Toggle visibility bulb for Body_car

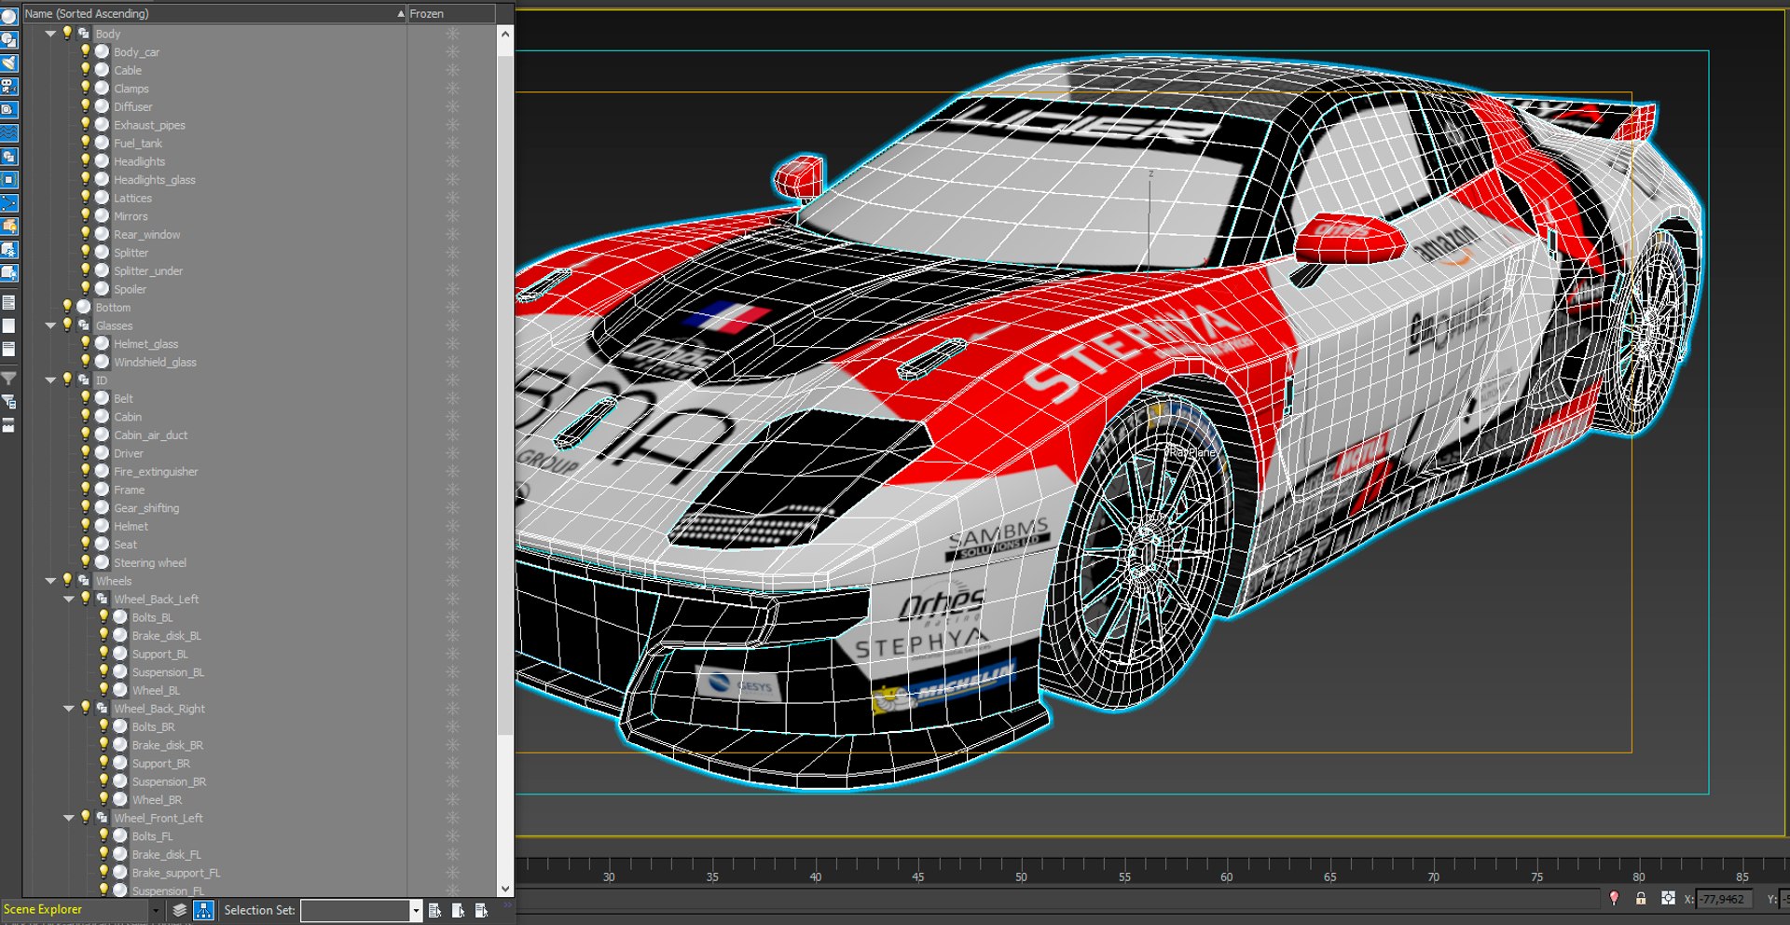coord(85,51)
